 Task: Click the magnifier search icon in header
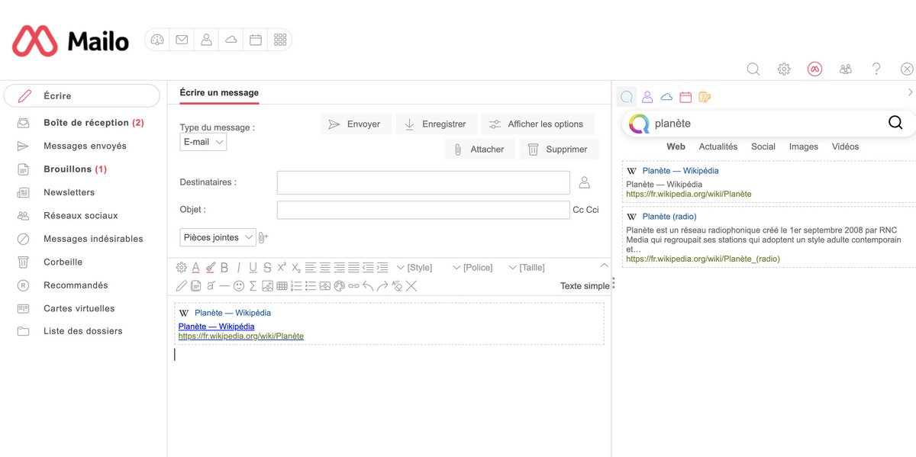tap(753, 69)
